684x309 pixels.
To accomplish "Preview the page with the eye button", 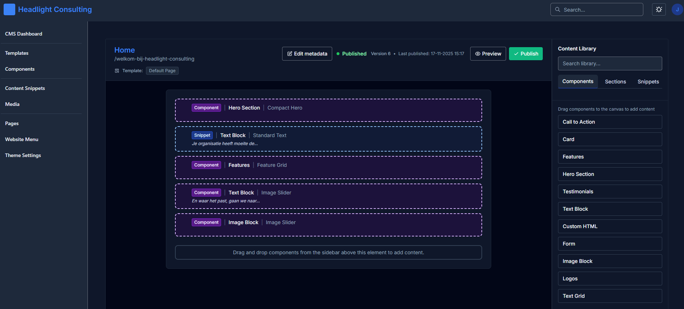I will [x=488, y=54].
